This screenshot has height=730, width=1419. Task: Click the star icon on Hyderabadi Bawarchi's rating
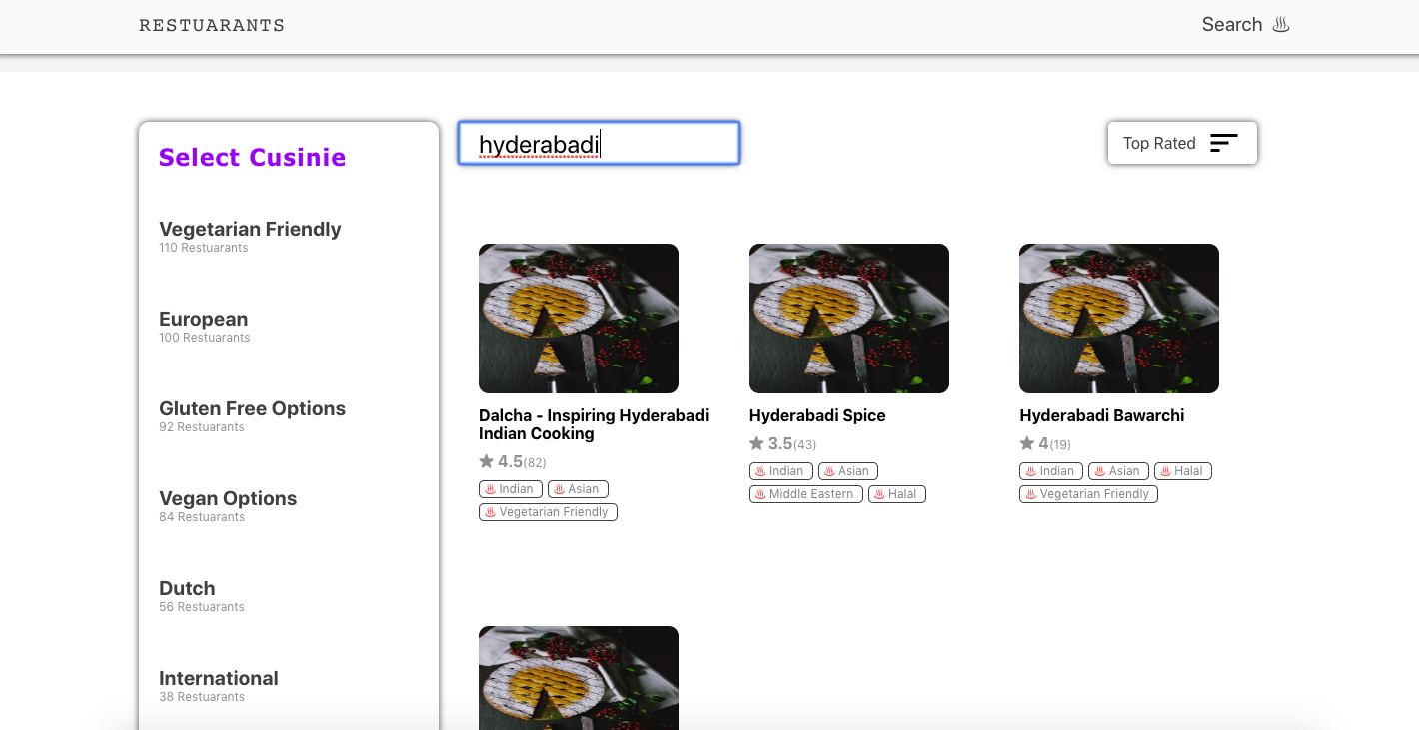1027,443
